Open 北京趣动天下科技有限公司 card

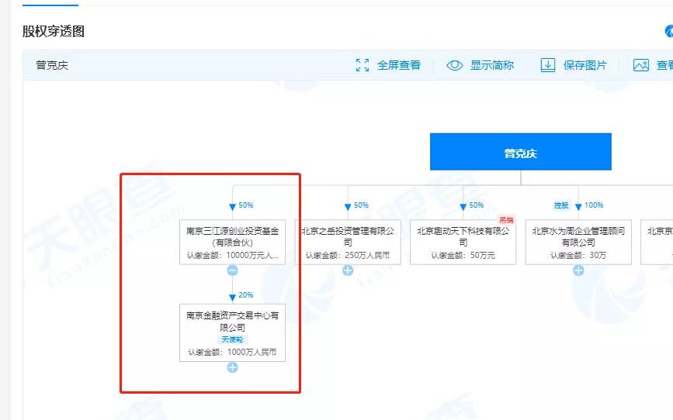pos(463,242)
